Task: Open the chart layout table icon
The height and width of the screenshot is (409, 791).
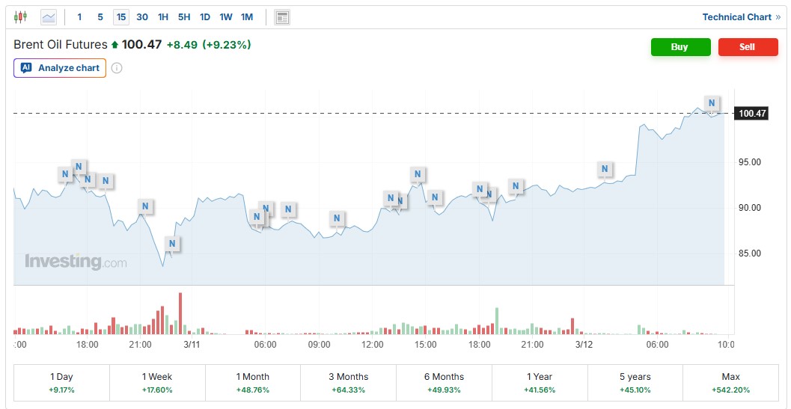Action: (282, 16)
